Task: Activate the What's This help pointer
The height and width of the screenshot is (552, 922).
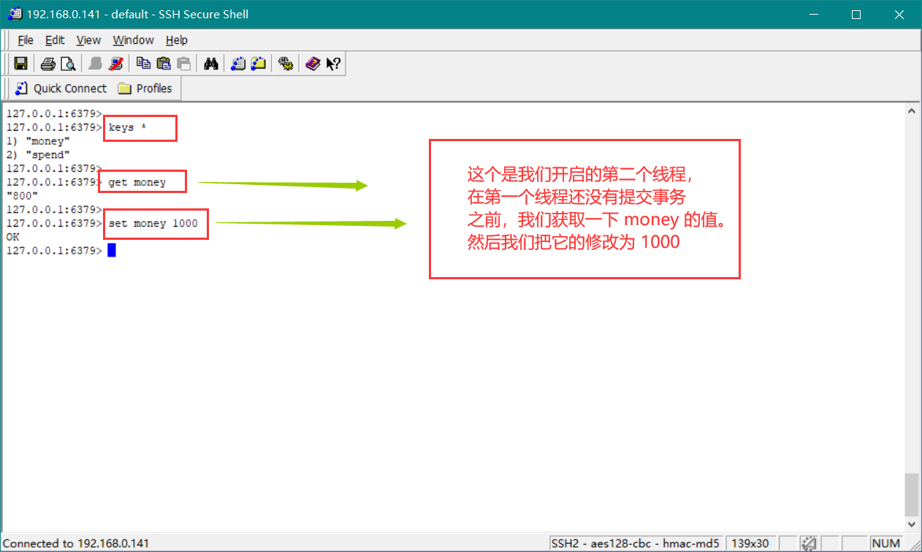Action: (x=333, y=64)
